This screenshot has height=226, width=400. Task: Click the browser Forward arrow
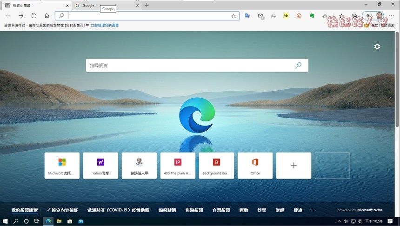pyautogui.click(x=21, y=16)
